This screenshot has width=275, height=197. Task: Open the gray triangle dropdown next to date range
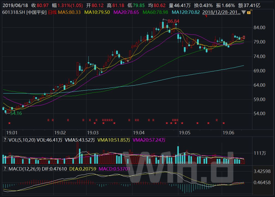[244, 12]
